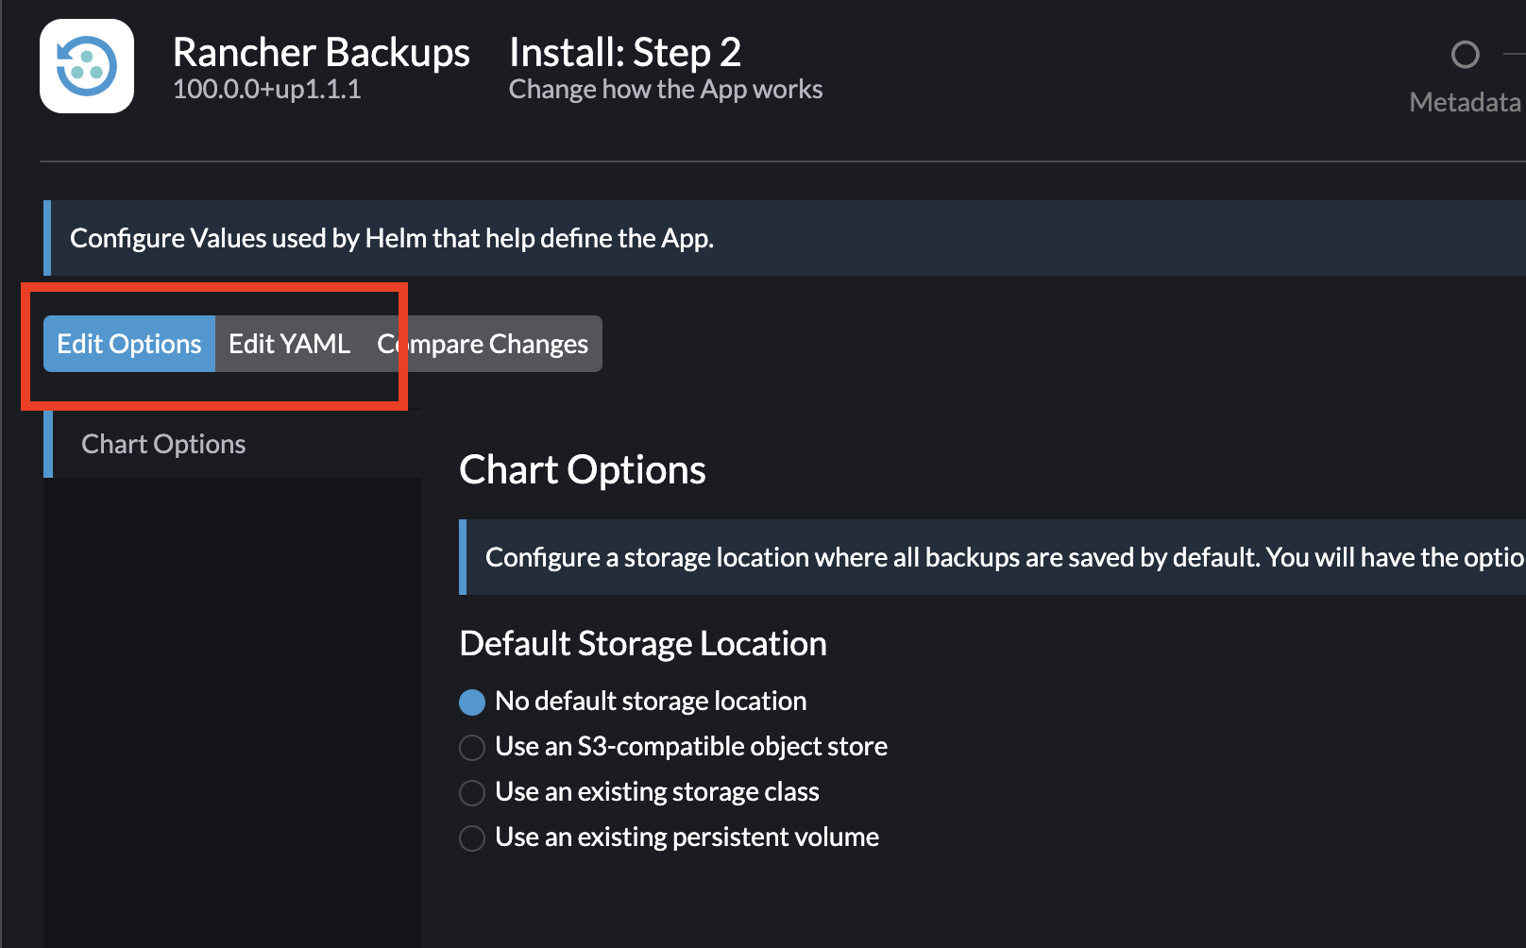This screenshot has height=948, width=1526.
Task: Click the Metadata step label
Action: tap(1465, 102)
